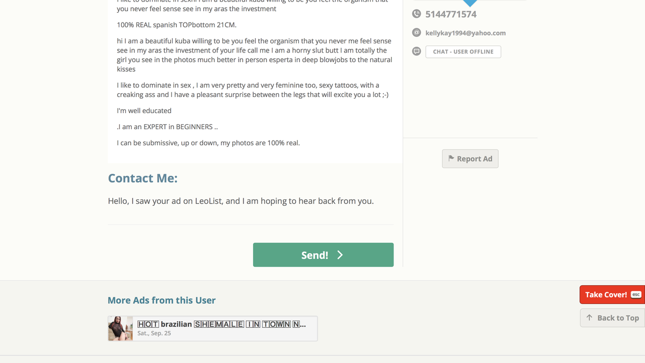Click the @ email icon
The height and width of the screenshot is (363, 645).
(x=417, y=33)
